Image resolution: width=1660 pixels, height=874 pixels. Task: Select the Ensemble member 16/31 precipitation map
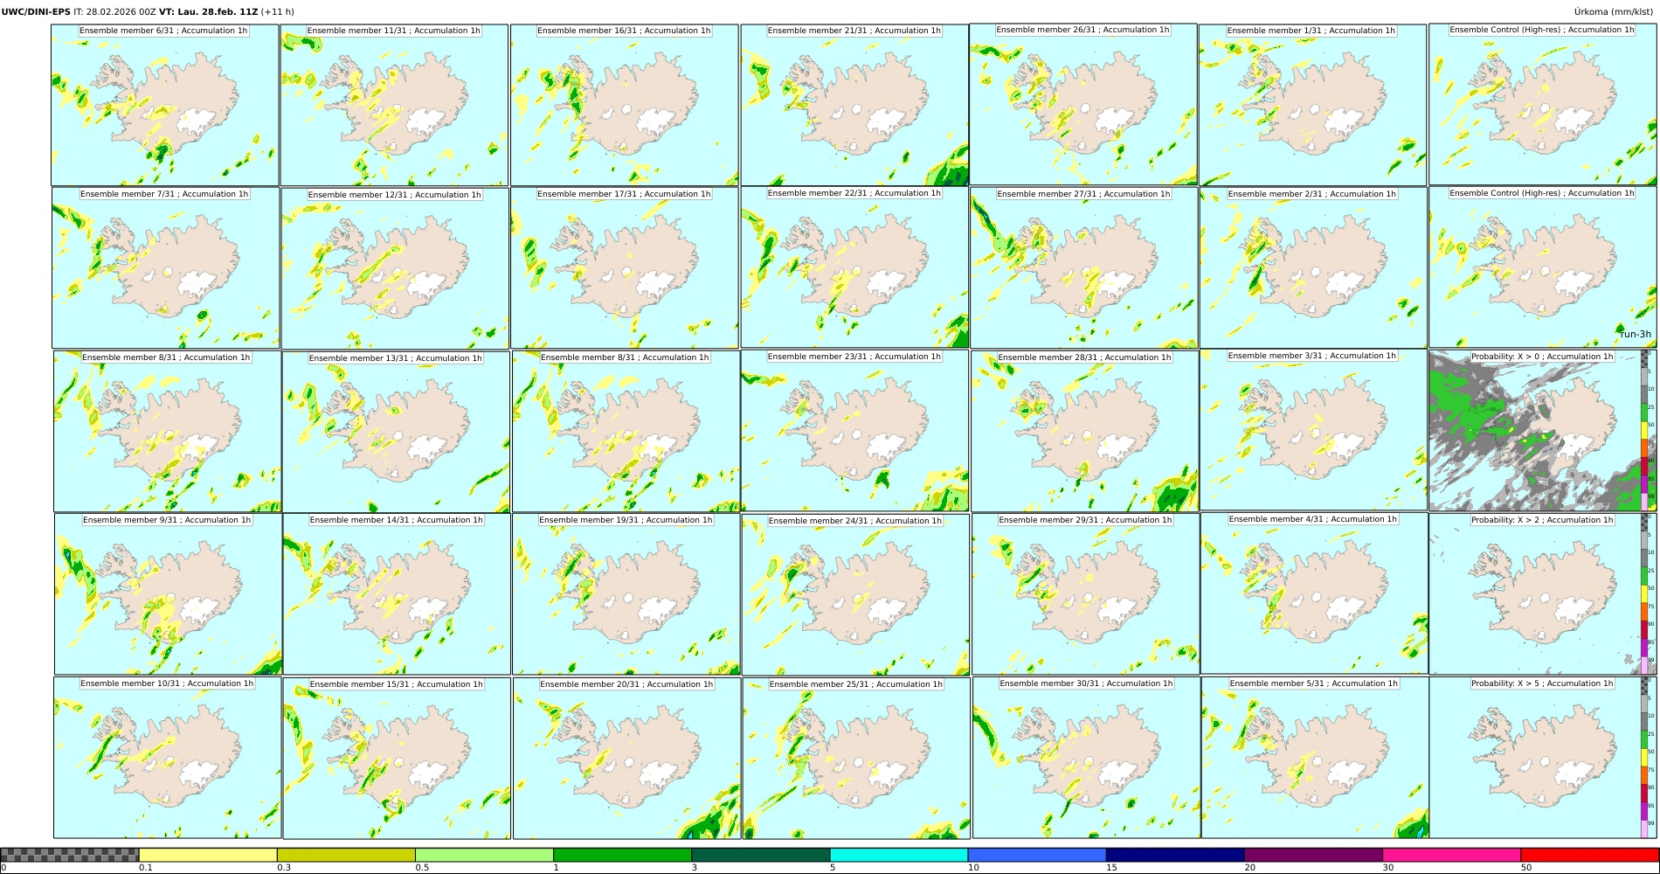click(625, 105)
